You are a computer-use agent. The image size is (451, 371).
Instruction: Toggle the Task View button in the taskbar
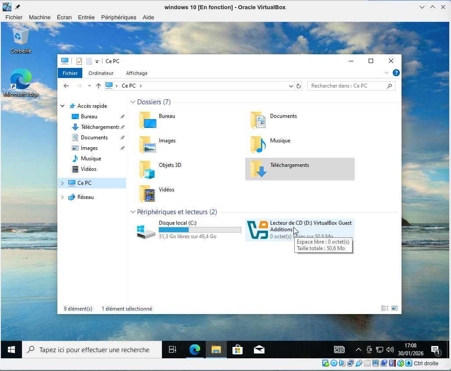click(x=173, y=350)
